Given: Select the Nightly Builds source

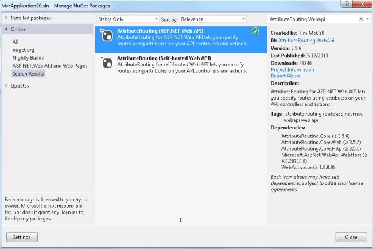Looking at the screenshot, I should [28, 58].
